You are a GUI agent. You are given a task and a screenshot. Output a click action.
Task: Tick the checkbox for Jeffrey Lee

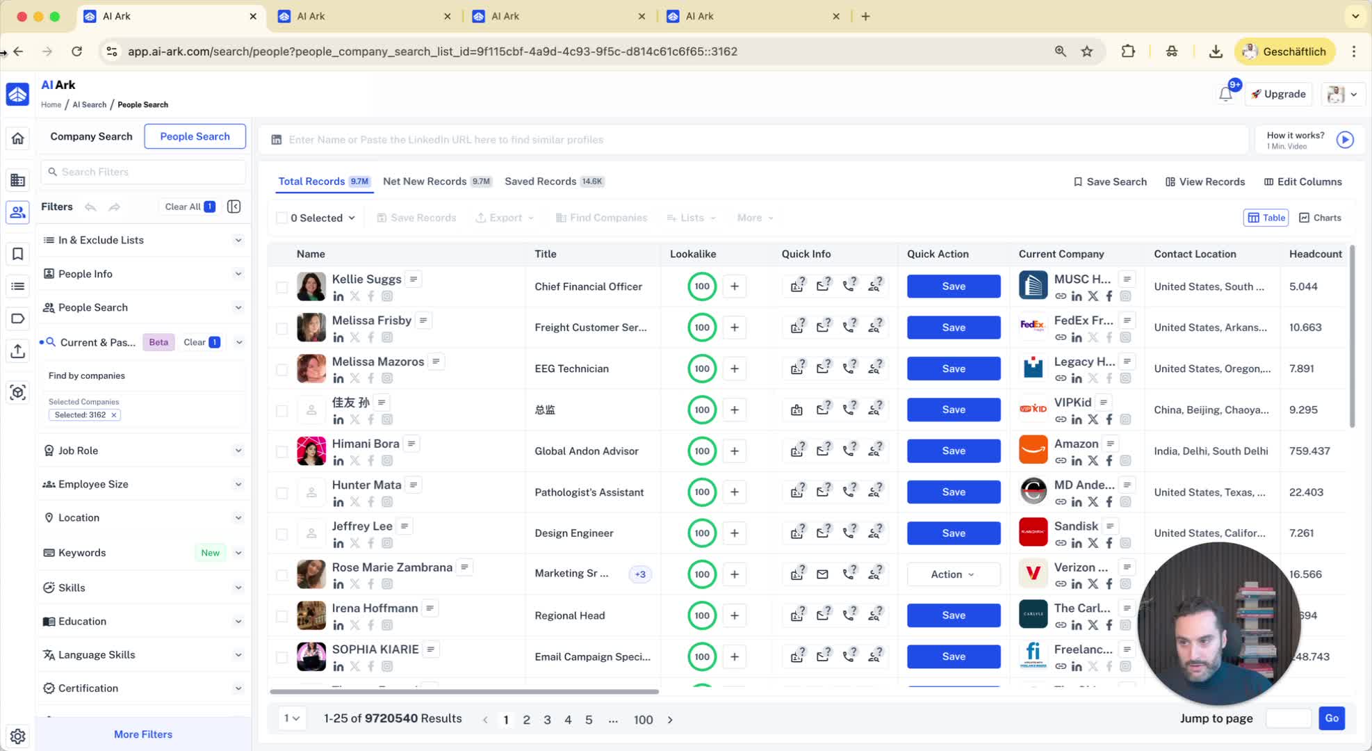(x=281, y=533)
